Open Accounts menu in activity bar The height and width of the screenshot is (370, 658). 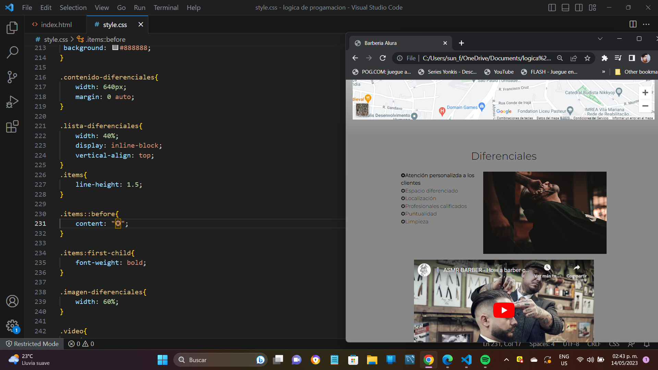point(12,301)
